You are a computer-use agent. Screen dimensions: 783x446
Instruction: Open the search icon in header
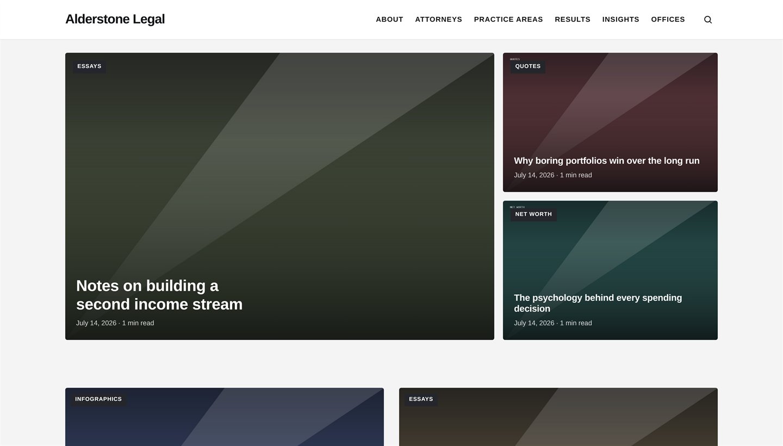click(x=708, y=20)
